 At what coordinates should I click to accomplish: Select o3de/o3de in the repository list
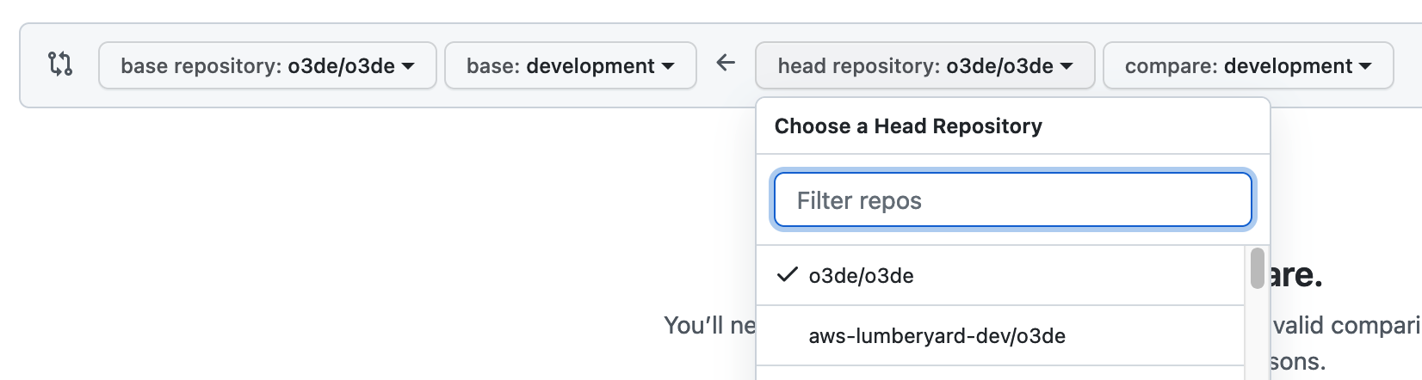[861, 276]
